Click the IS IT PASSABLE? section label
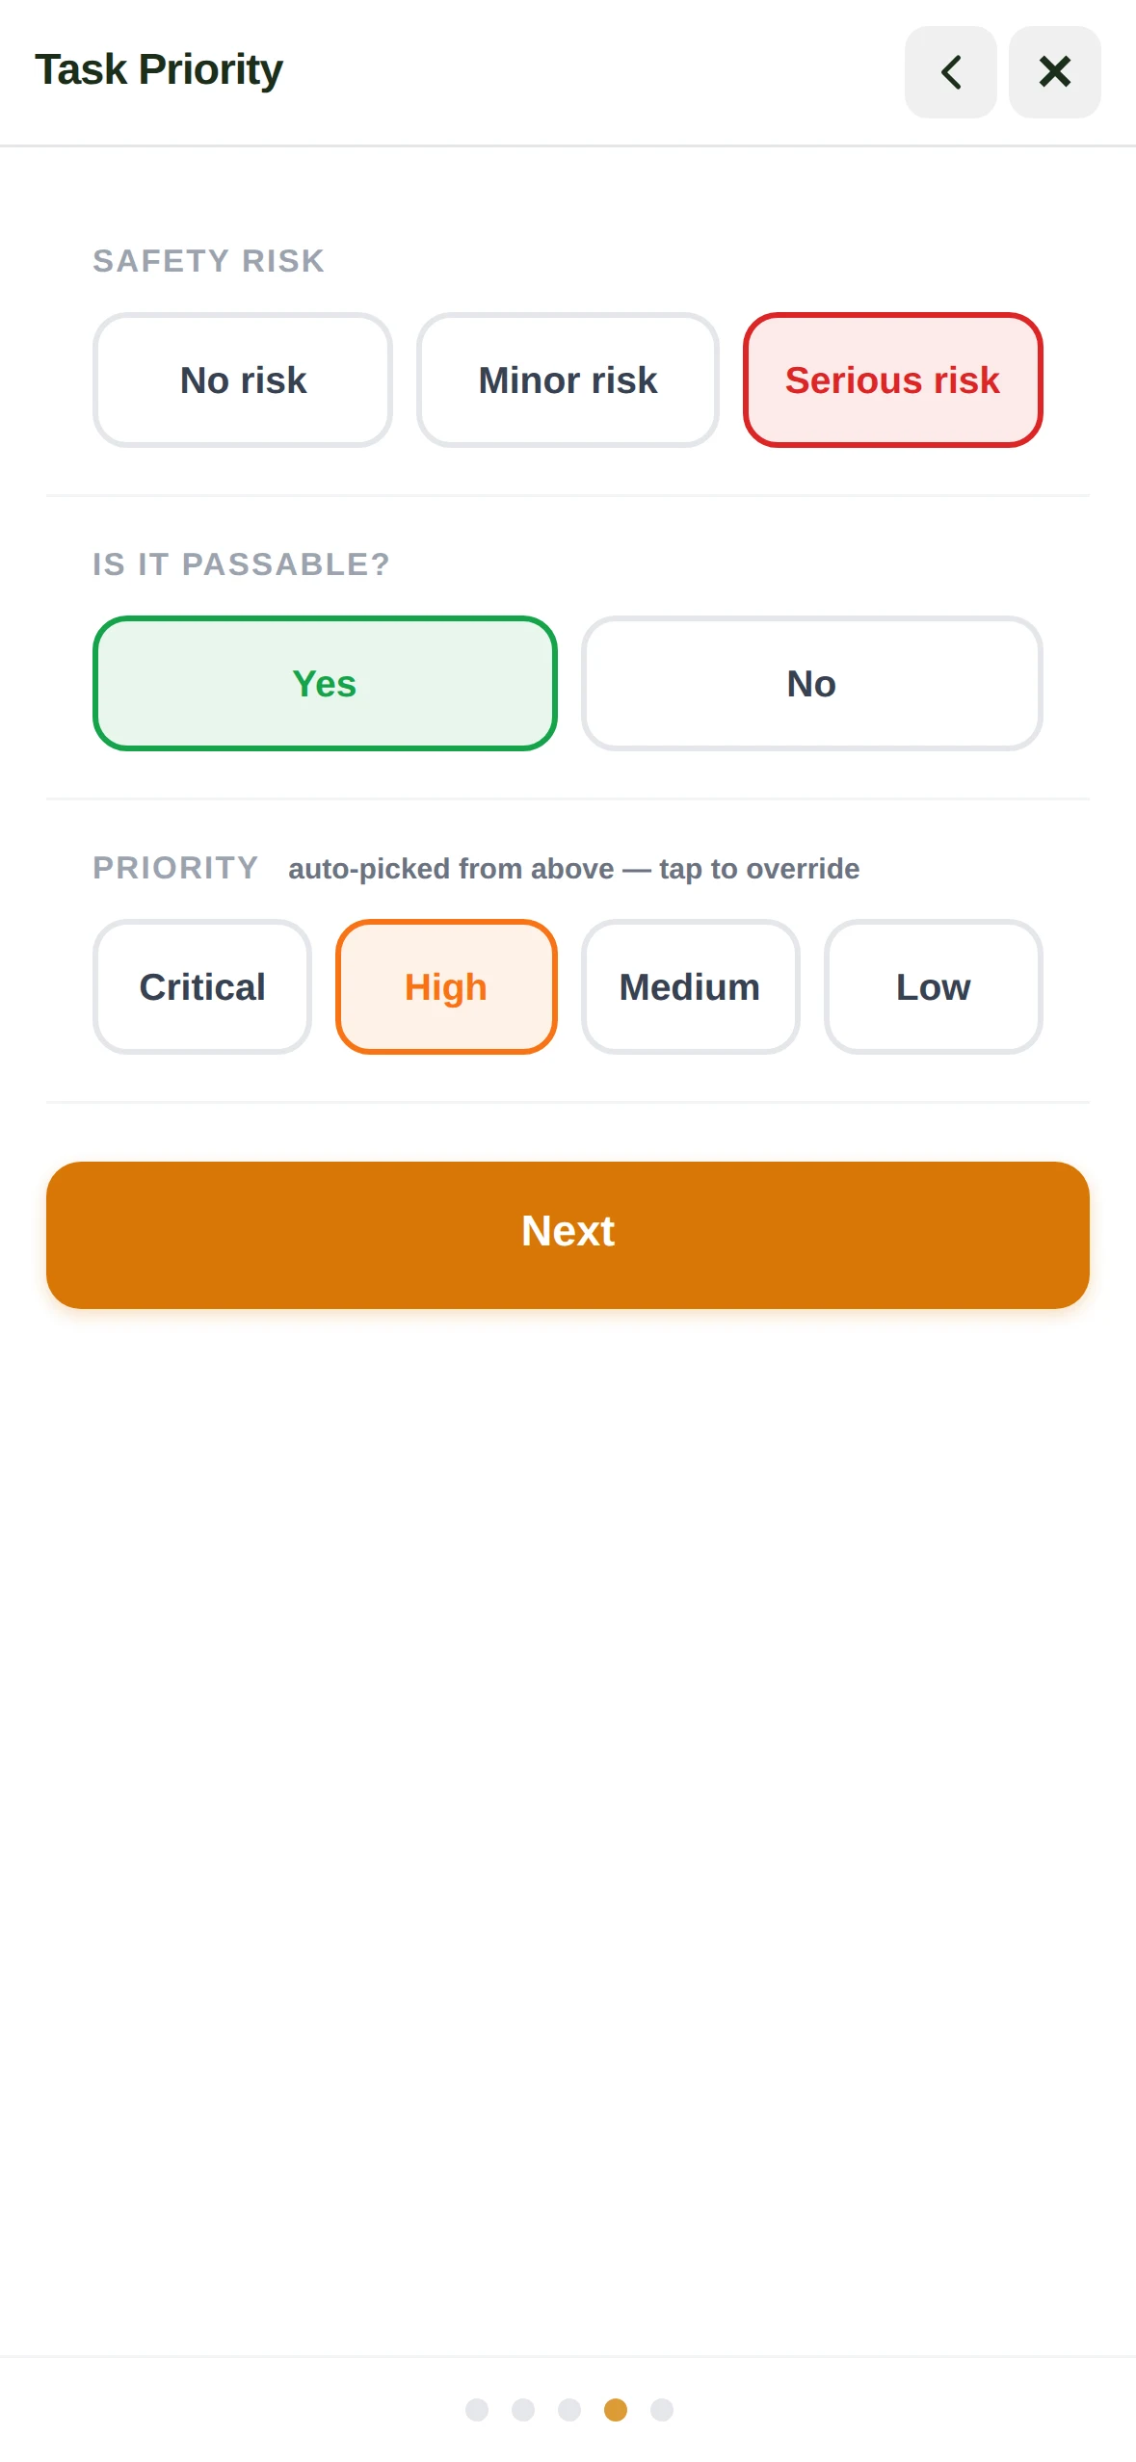Screen dimensions: 1136x2462 [242, 564]
